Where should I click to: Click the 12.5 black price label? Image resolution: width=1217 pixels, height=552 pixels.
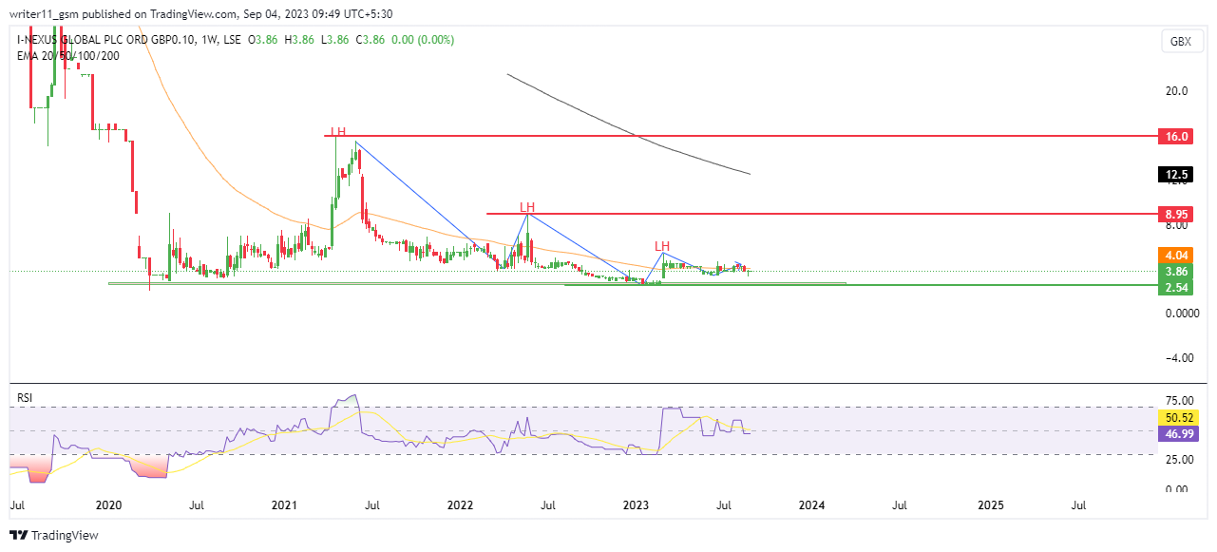pyautogui.click(x=1177, y=175)
